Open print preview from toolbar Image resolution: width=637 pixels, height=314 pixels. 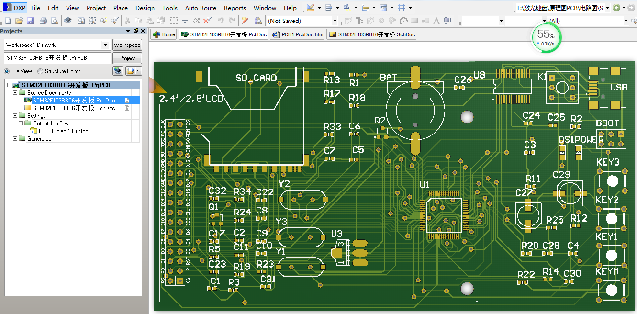click(x=55, y=21)
